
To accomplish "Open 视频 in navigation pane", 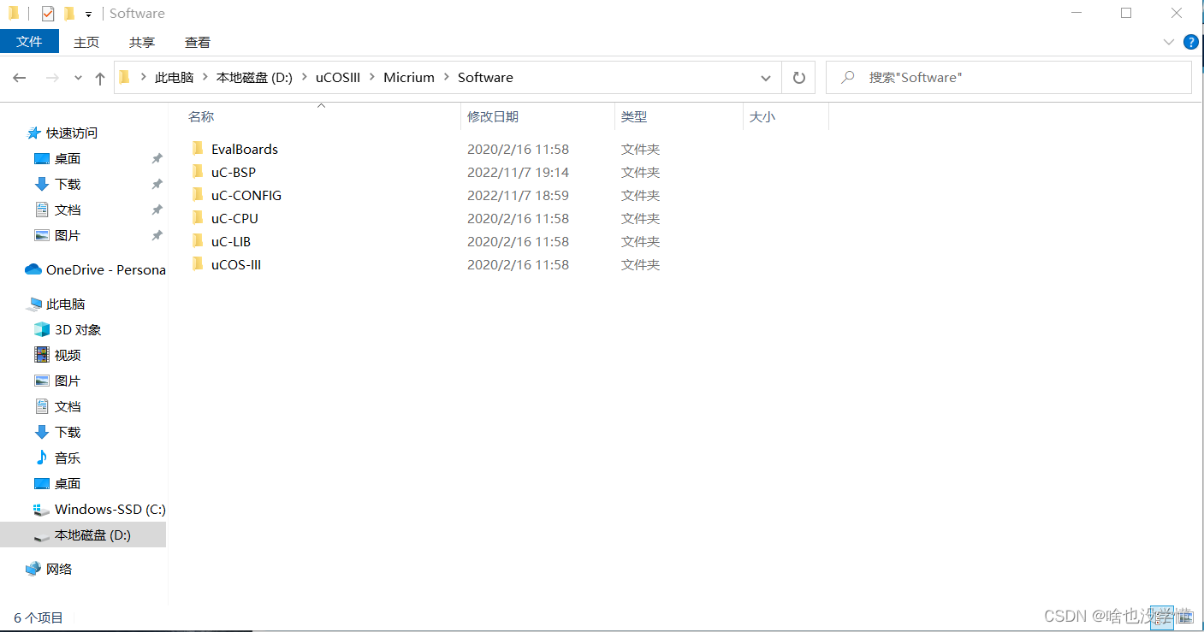I will (x=68, y=355).
